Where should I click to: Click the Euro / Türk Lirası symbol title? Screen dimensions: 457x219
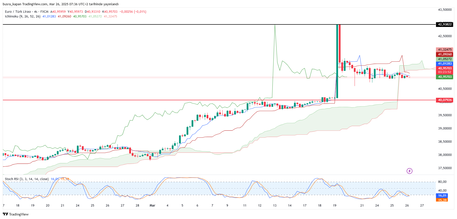(x=18, y=12)
